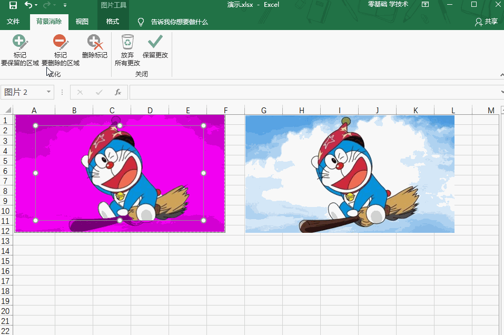Select column A header
Image resolution: width=504 pixels, height=335 pixels.
click(x=34, y=111)
